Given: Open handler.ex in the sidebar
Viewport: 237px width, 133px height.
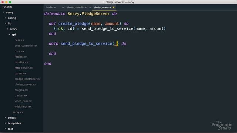Looking at the screenshot, I should tap(21, 62).
